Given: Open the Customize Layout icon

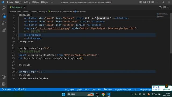Looking at the screenshot, I should 153,2.
